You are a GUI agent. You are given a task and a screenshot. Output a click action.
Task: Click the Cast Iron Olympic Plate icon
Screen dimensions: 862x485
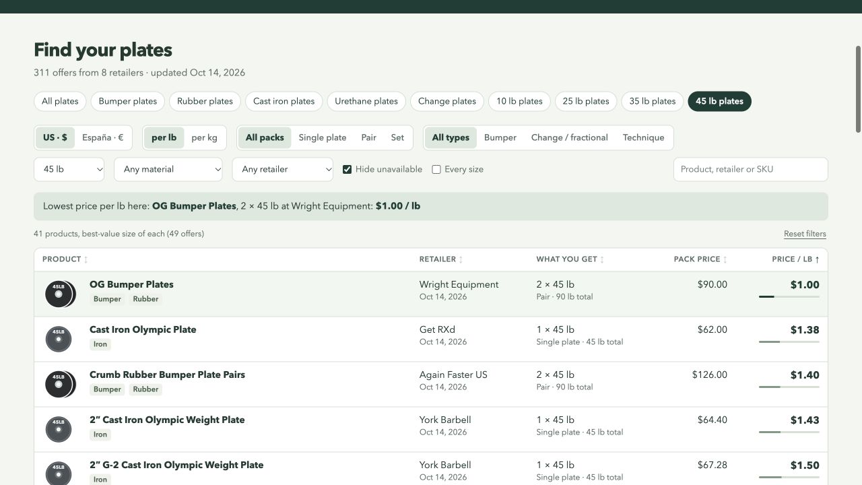(x=59, y=339)
